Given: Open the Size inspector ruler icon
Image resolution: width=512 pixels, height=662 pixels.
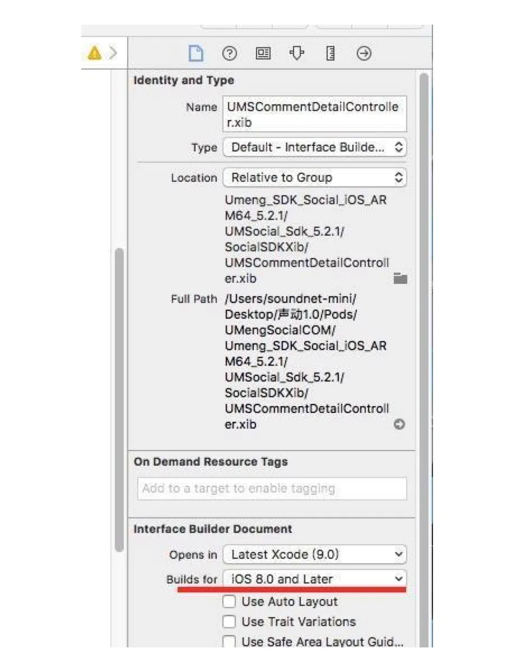Looking at the screenshot, I should coord(331,54).
